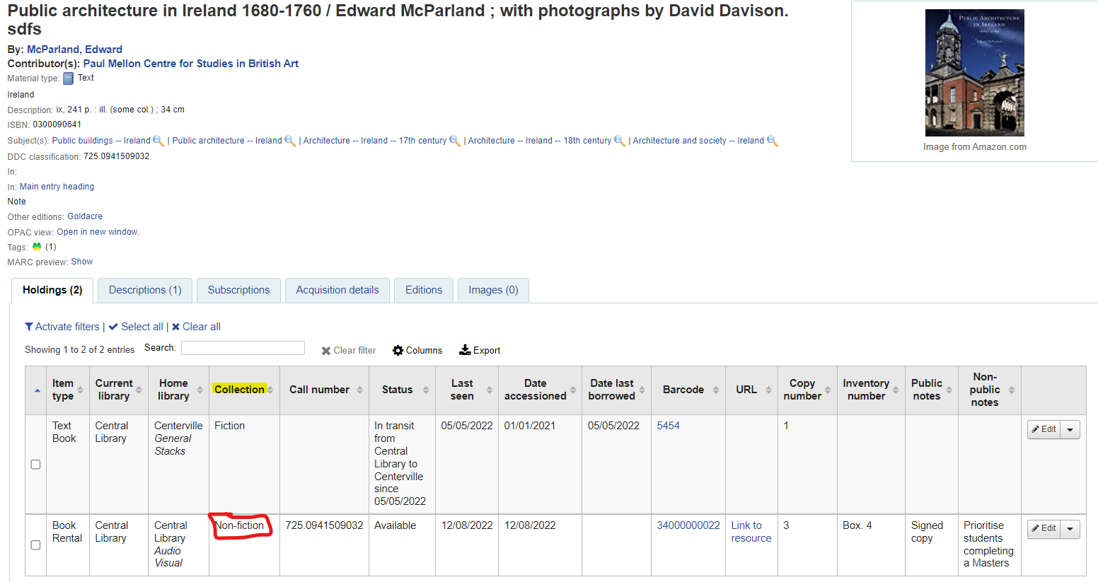
Task: Open the Descriptions (1) tab
Action: [145, 290]
